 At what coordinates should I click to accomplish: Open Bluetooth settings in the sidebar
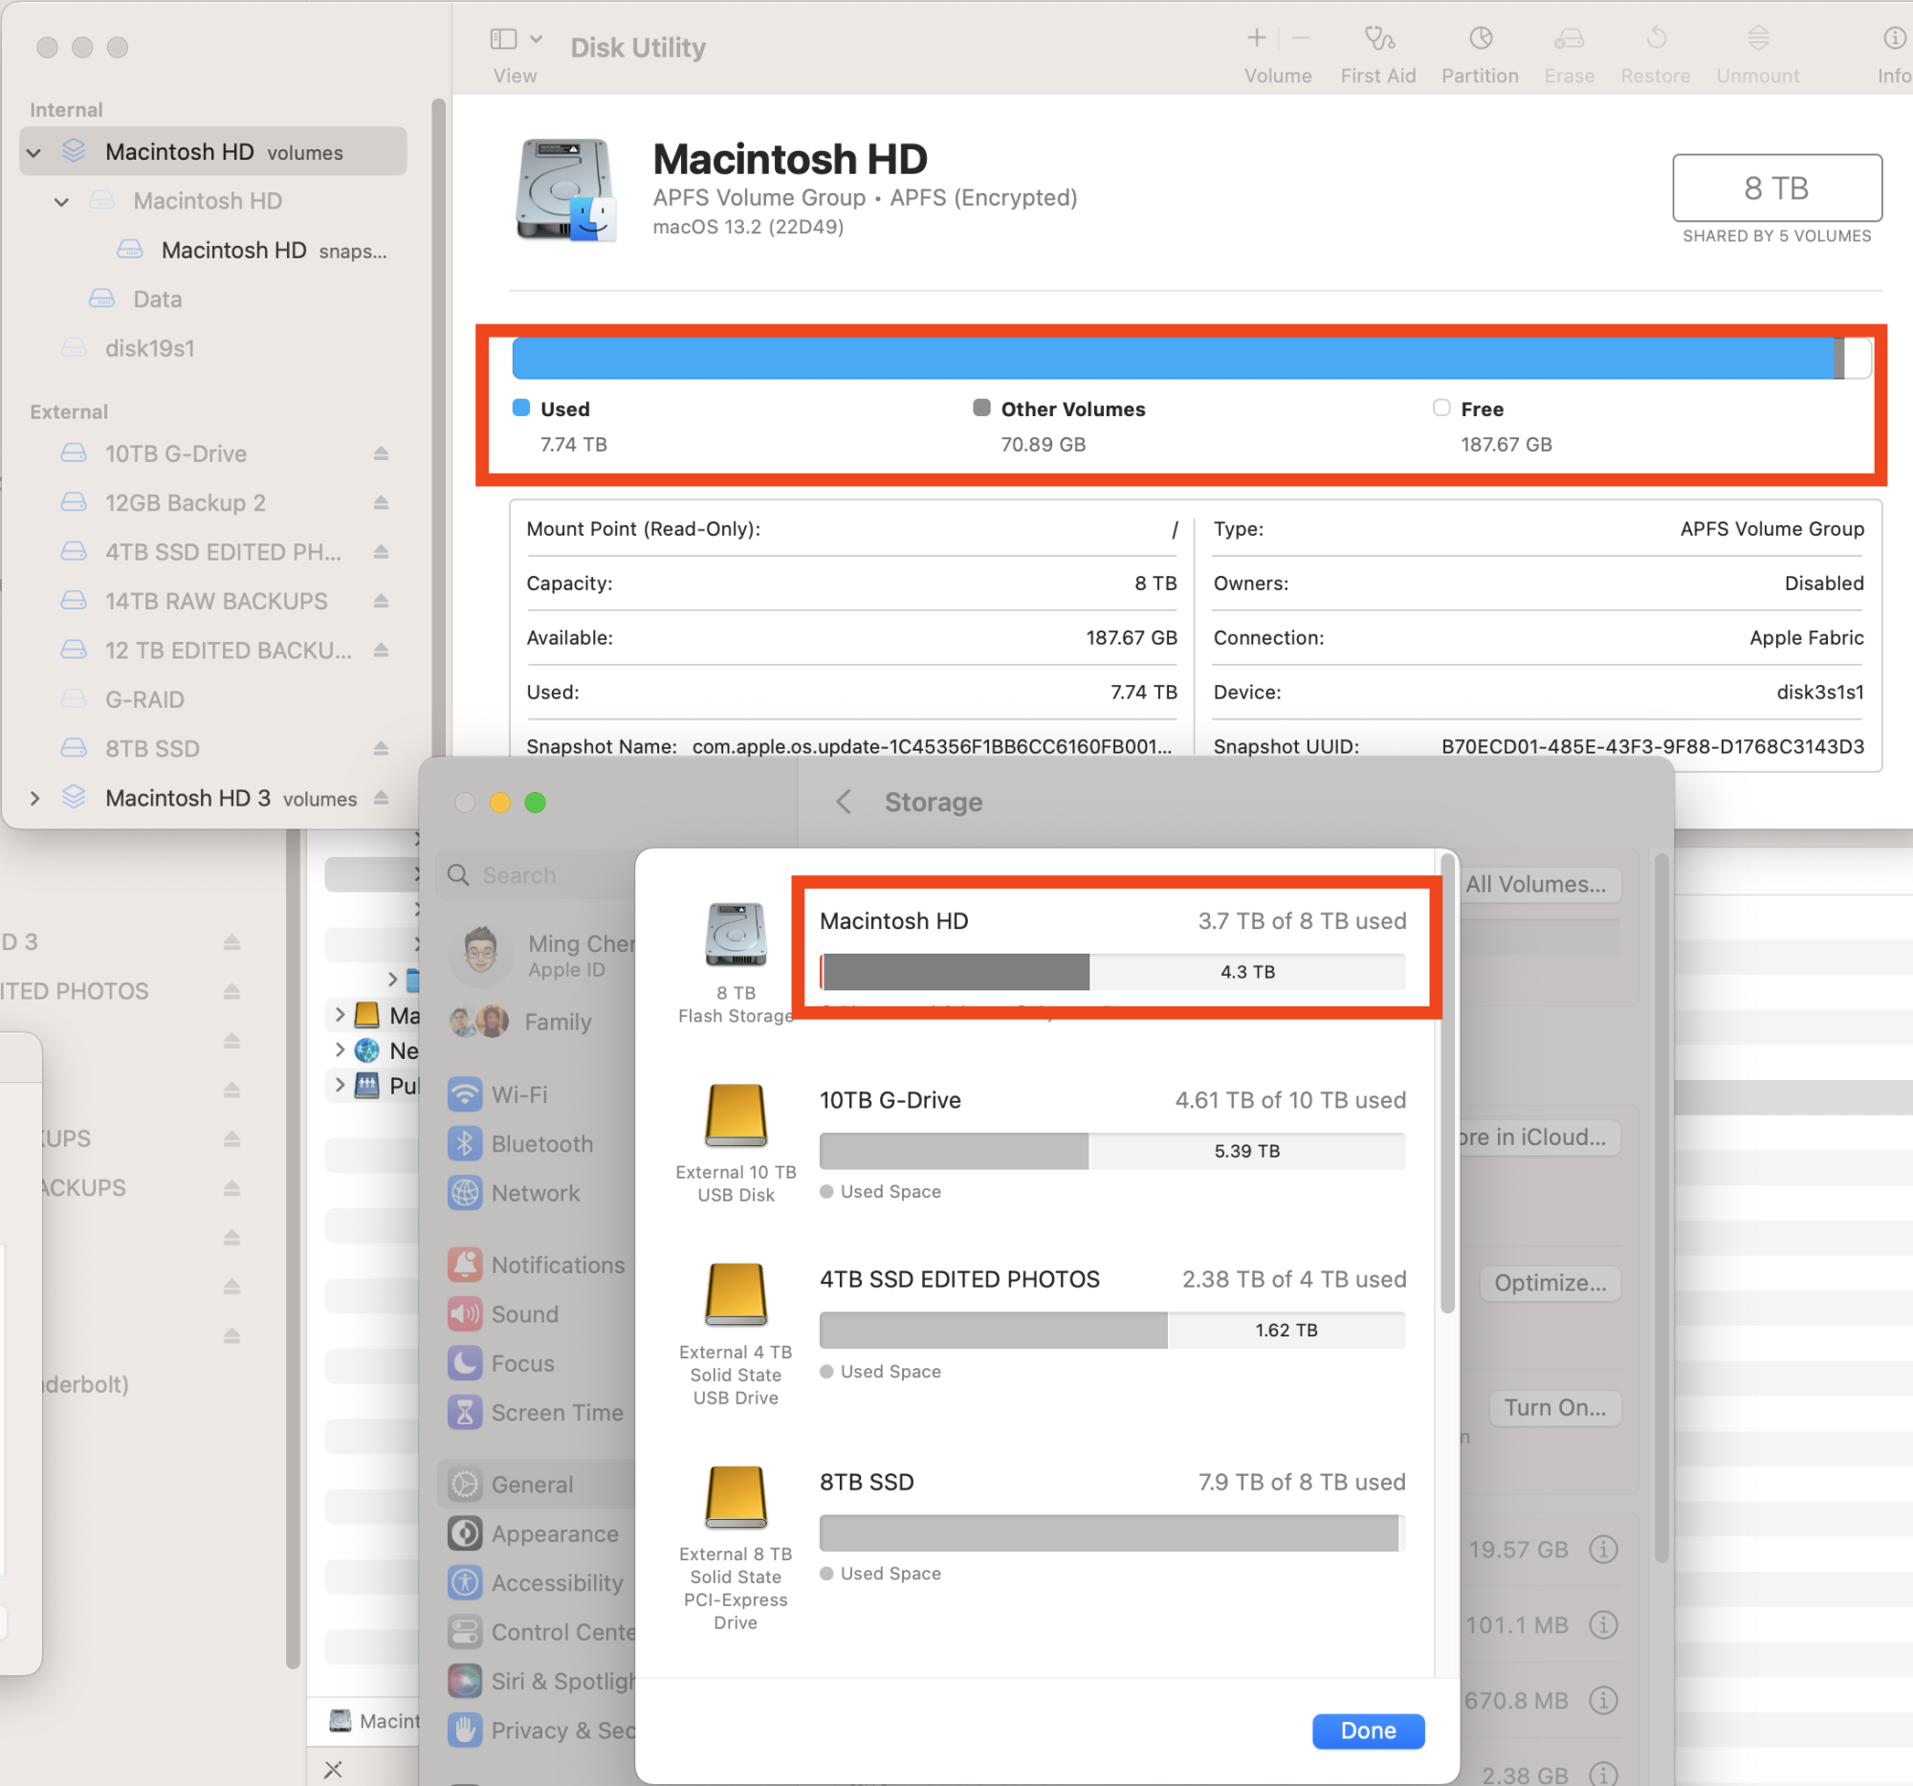(x=540, y=1143)
